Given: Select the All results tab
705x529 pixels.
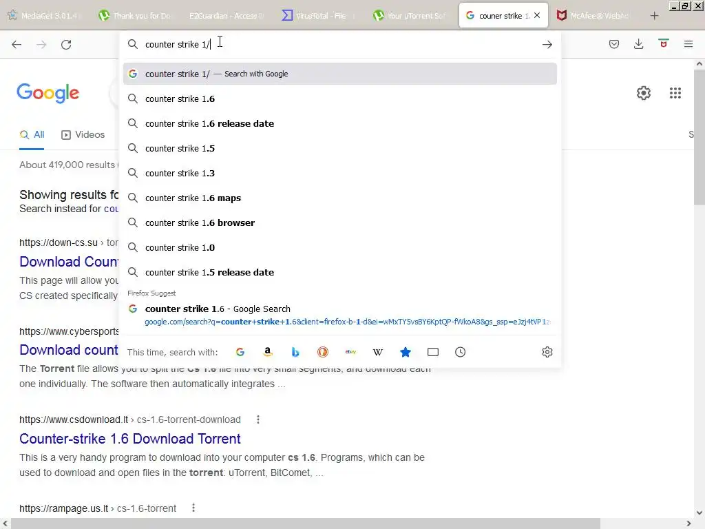Looking at the screenshot, I should click(x=32, y=134).
